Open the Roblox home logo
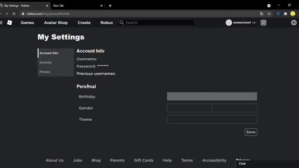299x168 pixels. point(9,23)
